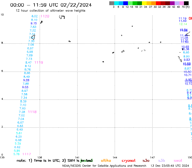Click wave height value 8.90
Viewport: 192px width, 168px height.
(x=187, y=56)
